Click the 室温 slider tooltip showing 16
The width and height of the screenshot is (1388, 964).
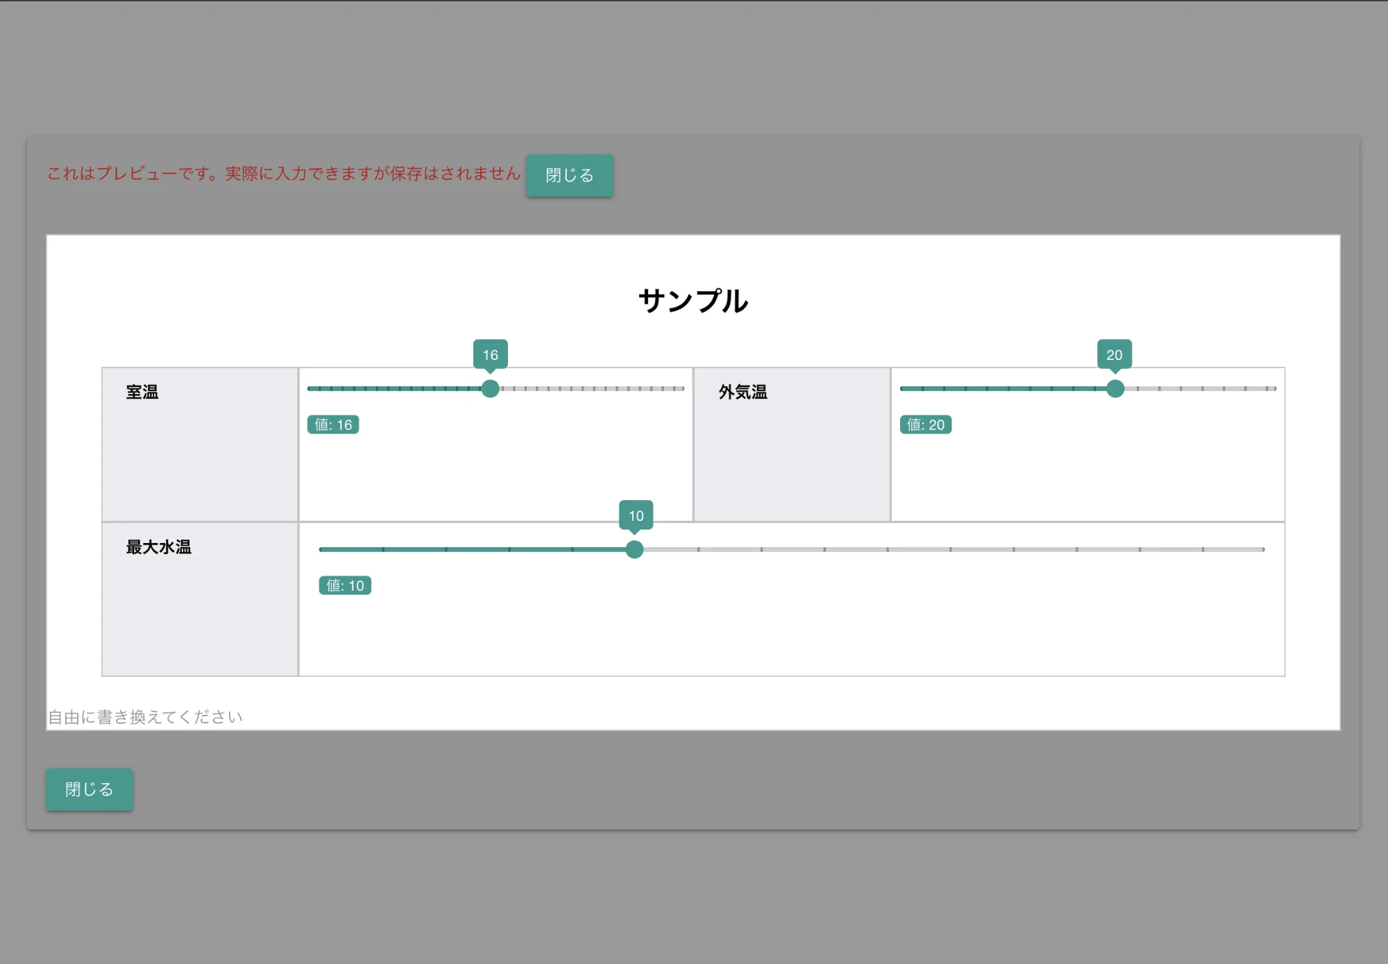click(x=490, y=354)
